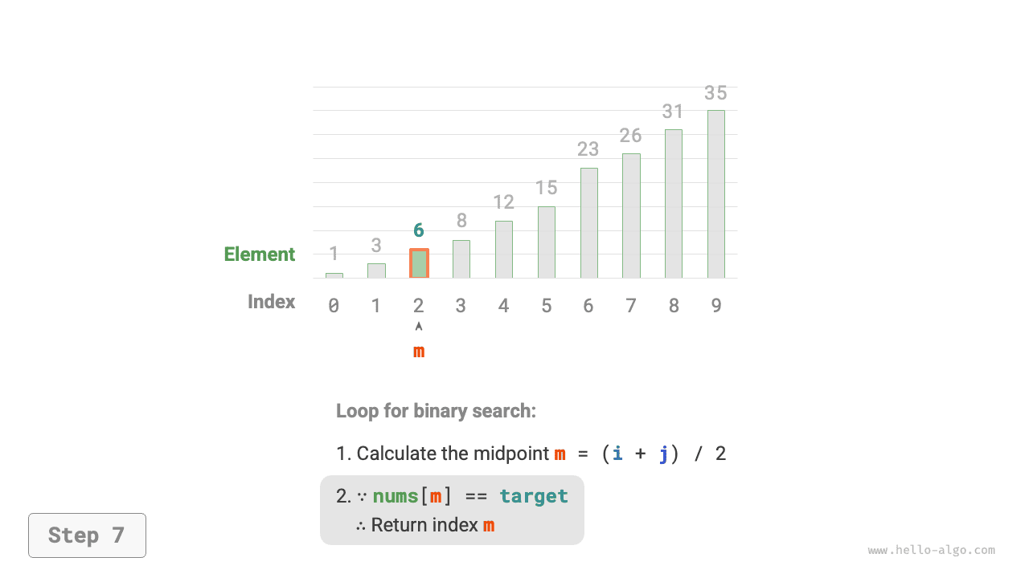Click the bar with value 31
Viewport: 1029px width, 578px height.
(673, 204)
